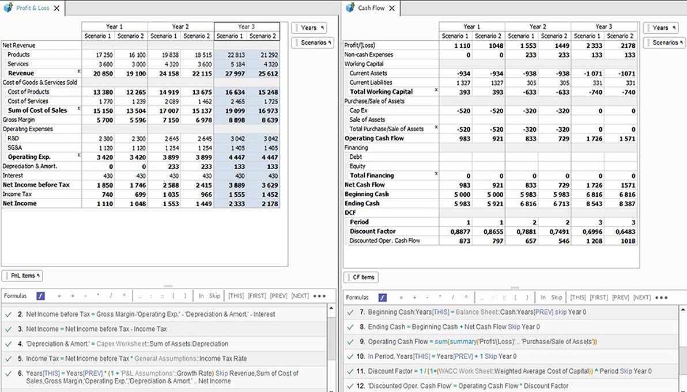This screenshot has width=687, height=392.
Task: Open the three-dots overflow in Profit & Loss formula bar
Action: tap(320, 296)
